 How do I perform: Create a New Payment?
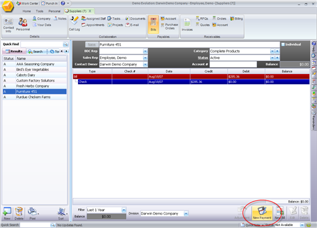[x=262, y=213]
